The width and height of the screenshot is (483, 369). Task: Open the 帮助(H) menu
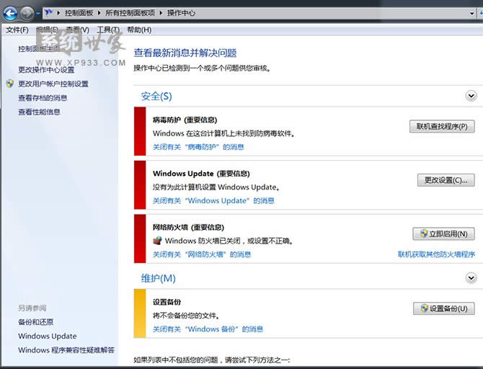[x=139, y=30]
